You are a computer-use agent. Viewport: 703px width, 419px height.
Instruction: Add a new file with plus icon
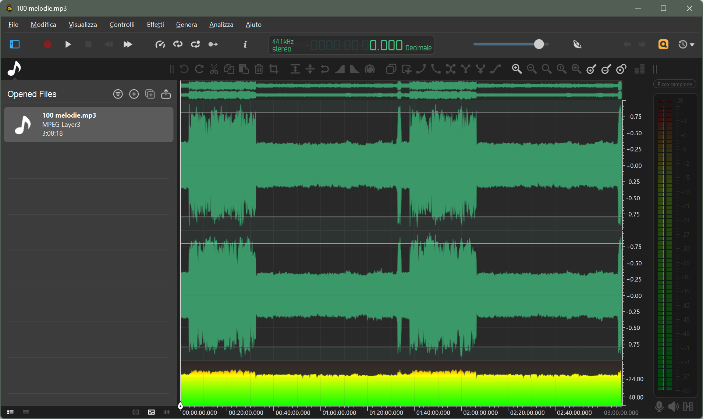(134, 94)
